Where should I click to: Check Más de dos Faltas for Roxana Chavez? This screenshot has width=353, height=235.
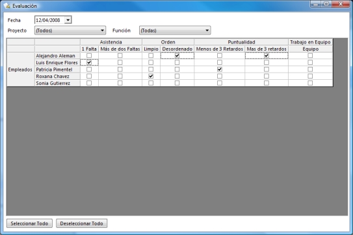click(120, 76)
